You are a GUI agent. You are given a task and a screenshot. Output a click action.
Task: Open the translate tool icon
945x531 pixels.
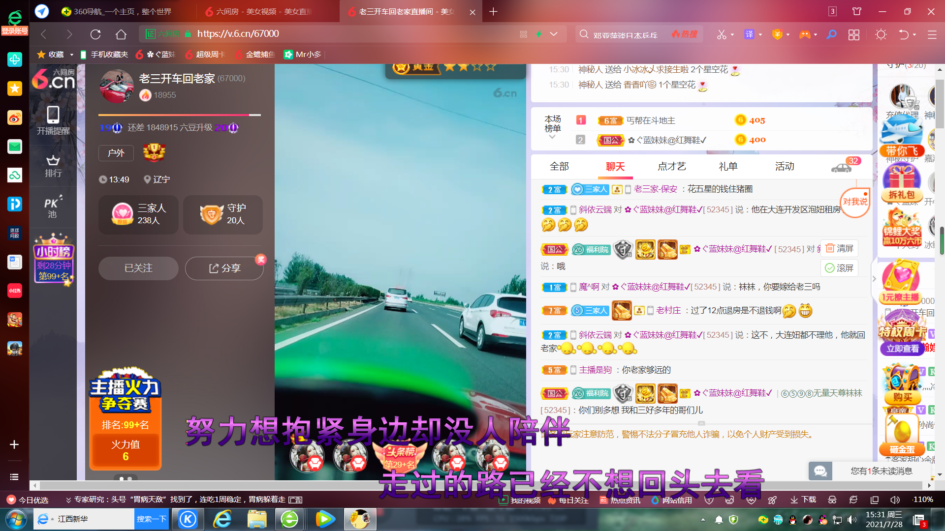pos(749,34)
